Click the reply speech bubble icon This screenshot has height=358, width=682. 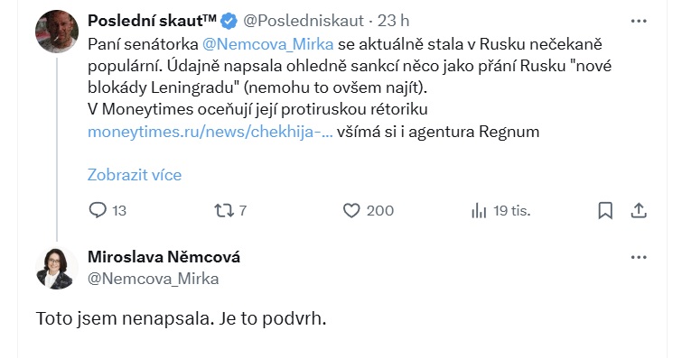tap(98, 210)
